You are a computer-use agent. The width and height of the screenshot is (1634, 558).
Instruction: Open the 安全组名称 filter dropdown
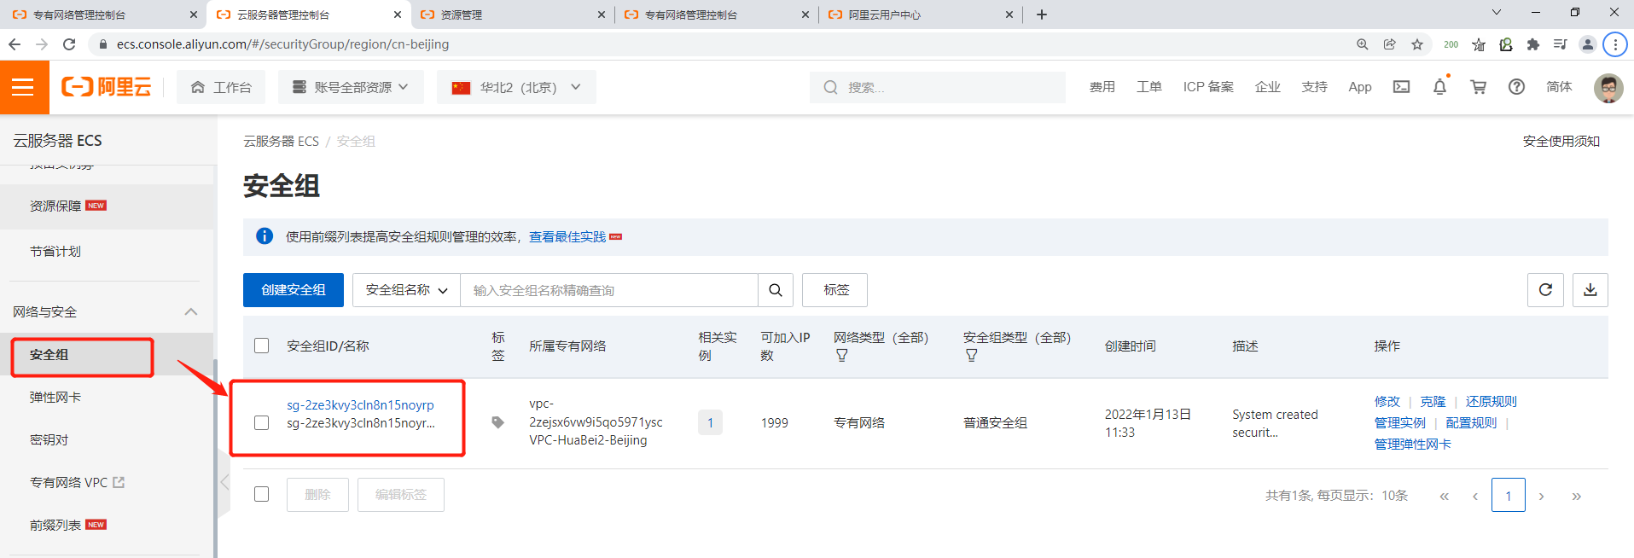[406, 290]
